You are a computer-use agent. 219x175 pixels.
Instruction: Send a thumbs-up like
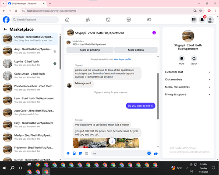pos(156,153)
